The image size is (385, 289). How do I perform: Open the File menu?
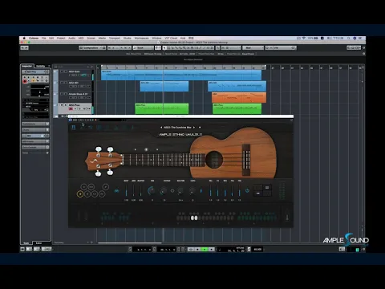pos(43,39)
